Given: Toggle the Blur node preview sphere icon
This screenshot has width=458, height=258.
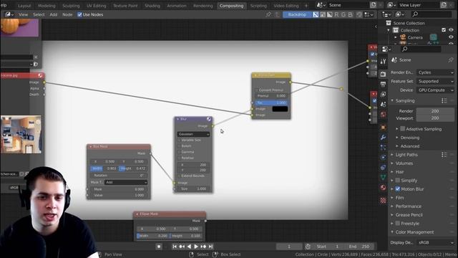Looking at the screenshot, I should [209, 119].
